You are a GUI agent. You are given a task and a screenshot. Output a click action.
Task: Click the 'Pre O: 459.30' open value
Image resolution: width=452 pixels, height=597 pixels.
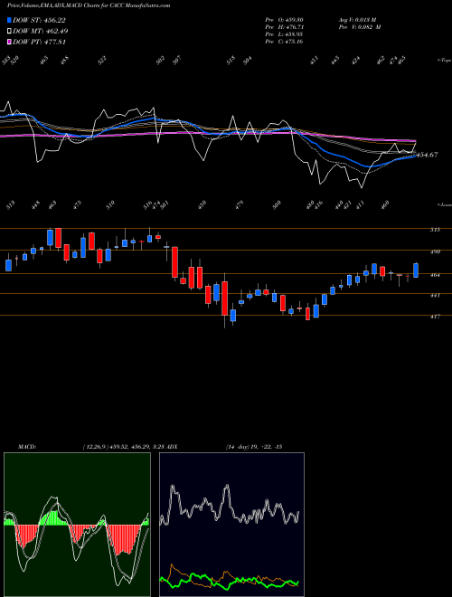pyautogui.click(x=284, y=19)
